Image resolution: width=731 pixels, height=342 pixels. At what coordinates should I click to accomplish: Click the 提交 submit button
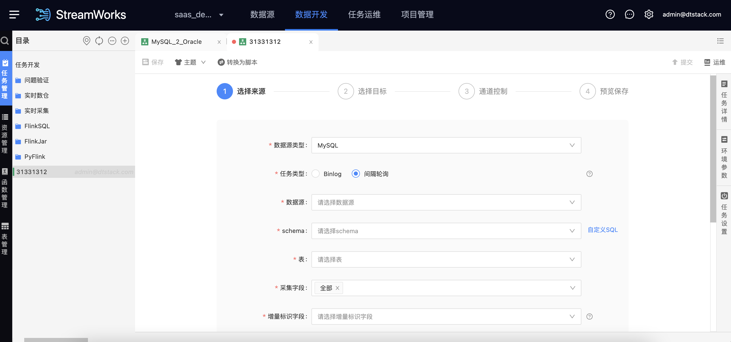coord(683,62)
